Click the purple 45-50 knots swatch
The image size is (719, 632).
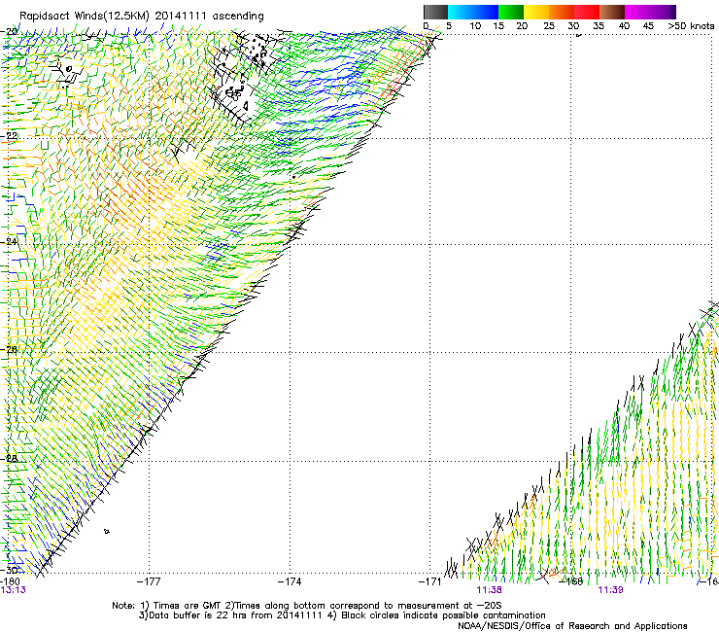click(663, 12)
